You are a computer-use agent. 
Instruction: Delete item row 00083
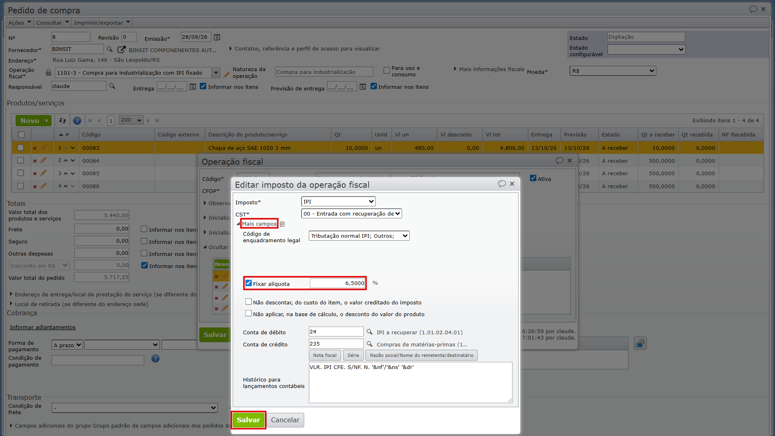point(35,148)
